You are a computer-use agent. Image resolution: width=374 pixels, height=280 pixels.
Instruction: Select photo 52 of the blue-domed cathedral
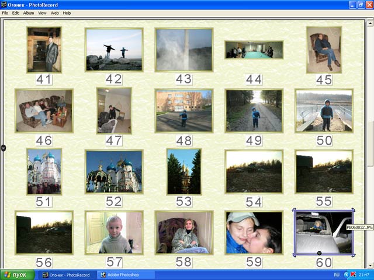point(114,171)
